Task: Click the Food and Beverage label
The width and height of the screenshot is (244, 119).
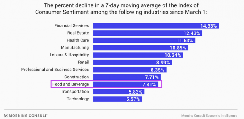Action: [71, 84]
